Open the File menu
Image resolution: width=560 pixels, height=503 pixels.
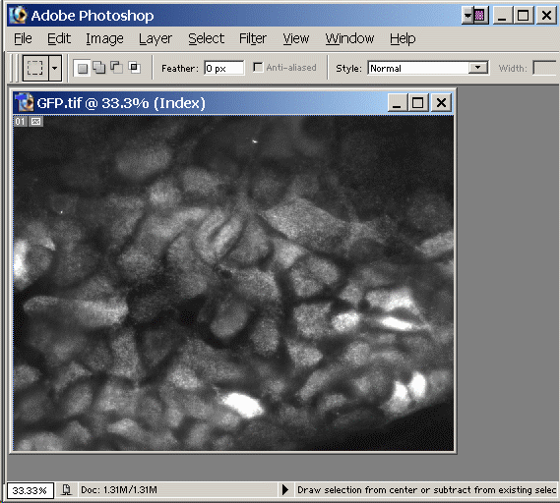[x=23, y=38]
